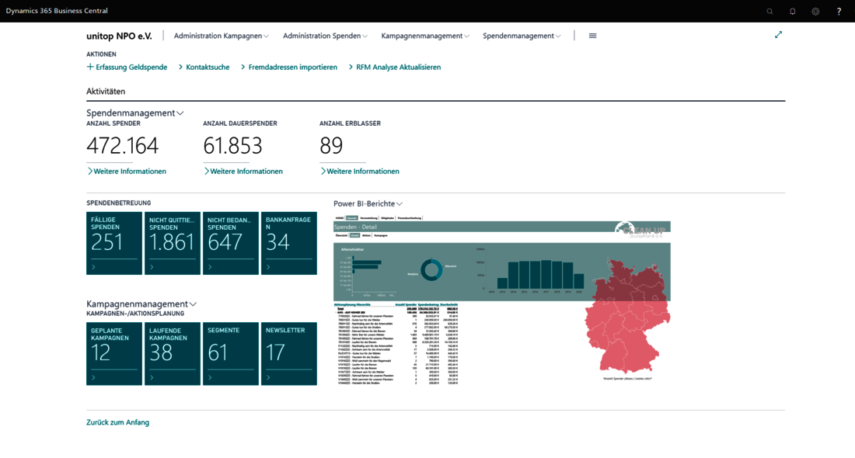Open the Finanzbuchhaltung tab in the Power BI report
The image size is (855, 458).
(410, 218)
